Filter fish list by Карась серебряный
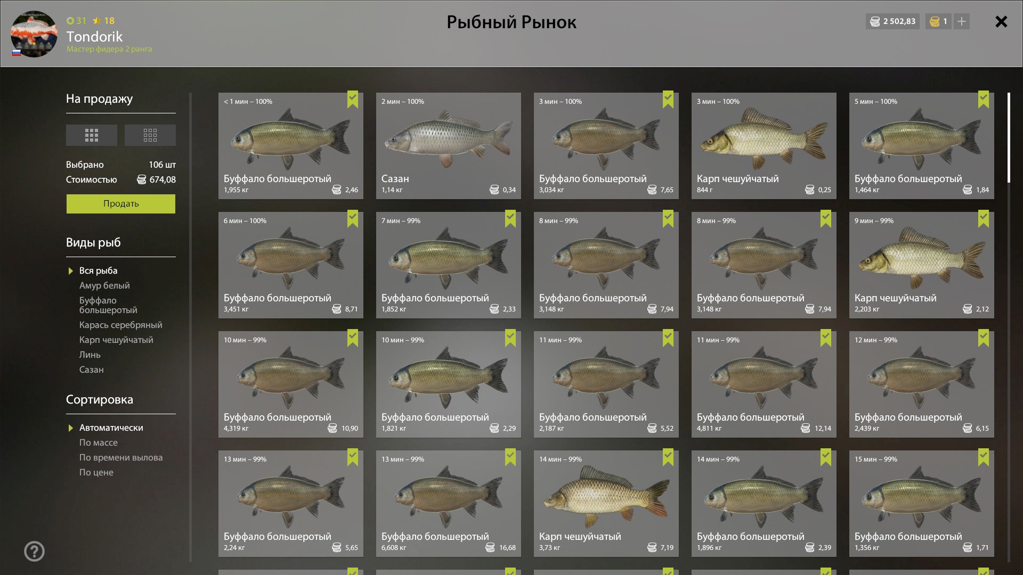Image resolution: width=1023 pixels, height=575 pixels. (x=121, y=325)
